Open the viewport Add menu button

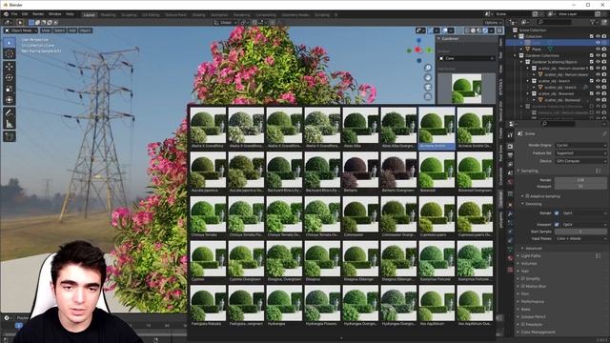(72, 30)
